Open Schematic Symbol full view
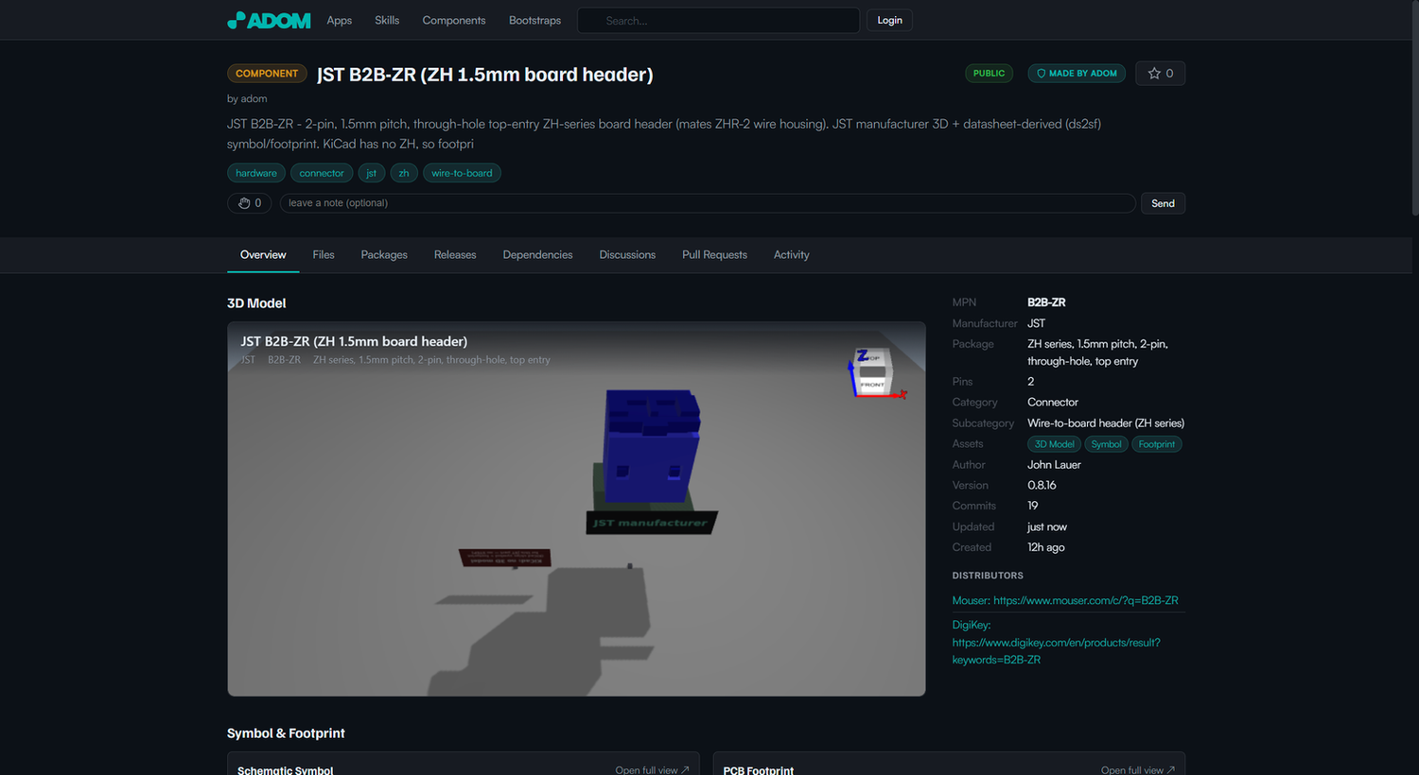 tap(652, 770)
